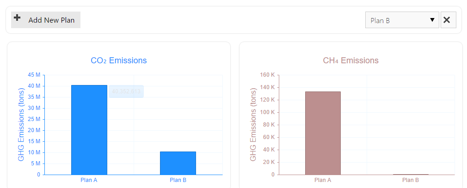Click the Plan B label under the CO₂ chart
This screenshot has height=188, width=467.
pos(178,180)
